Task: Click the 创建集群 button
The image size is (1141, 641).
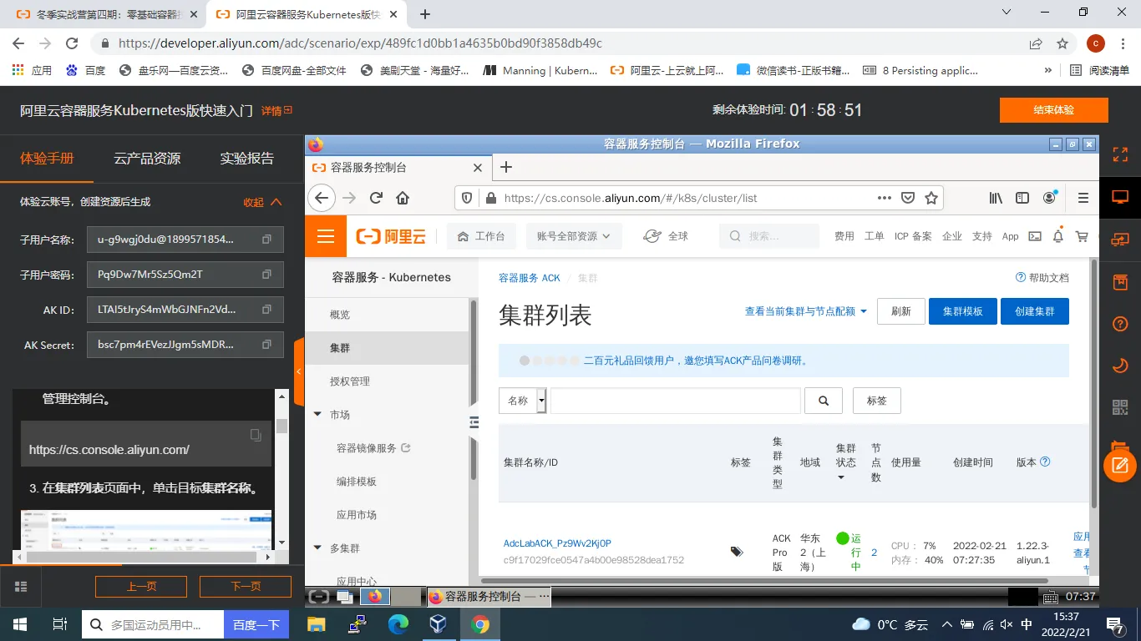Action: click(1035, 311)
